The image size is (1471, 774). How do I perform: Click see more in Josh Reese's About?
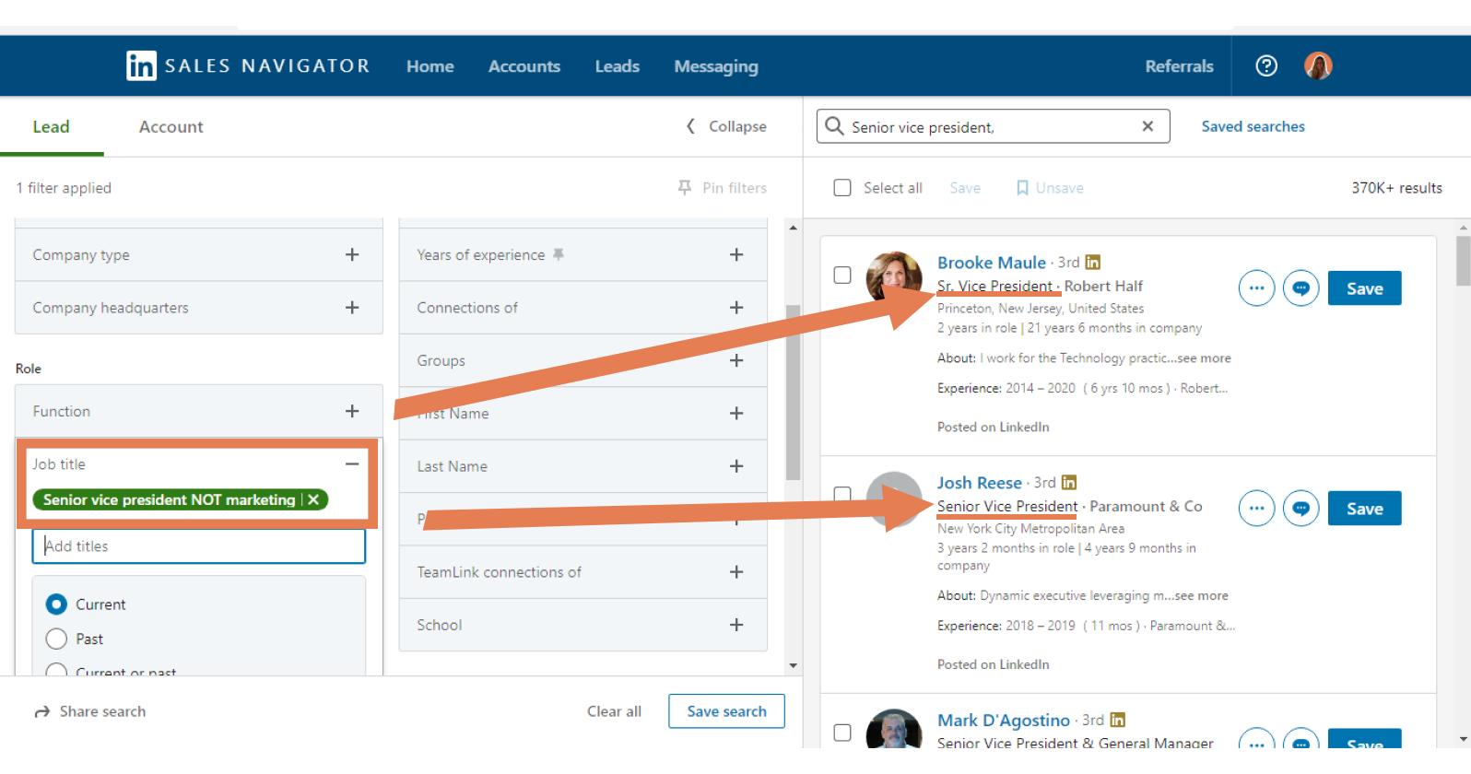coord(1201,596)
